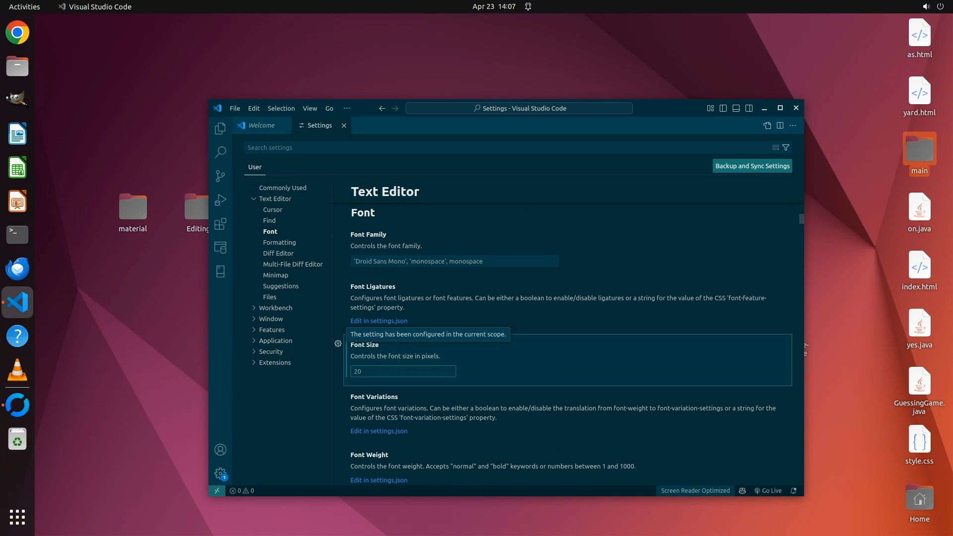Open the Explorer view in activity bar

click(220, 129)
